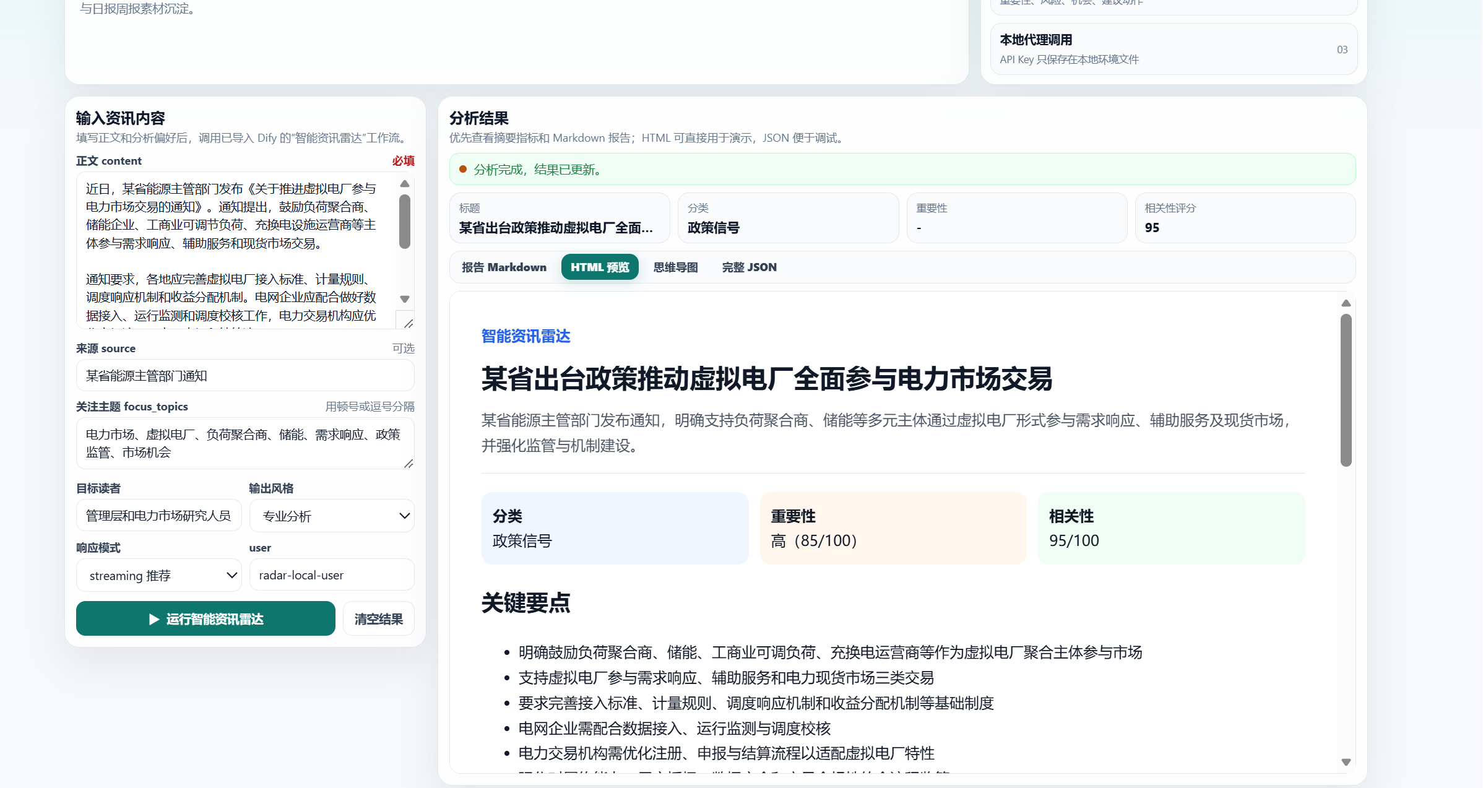1483x788 pixels.
Task: Click the 清空结果 button
Action: pyautogui.click(x=378, y=618)
